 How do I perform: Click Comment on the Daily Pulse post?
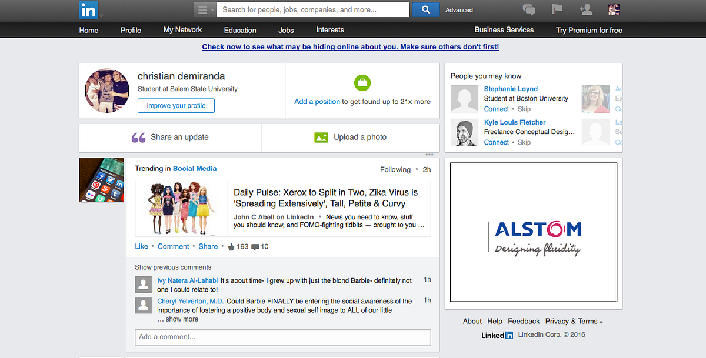(174, 247)
